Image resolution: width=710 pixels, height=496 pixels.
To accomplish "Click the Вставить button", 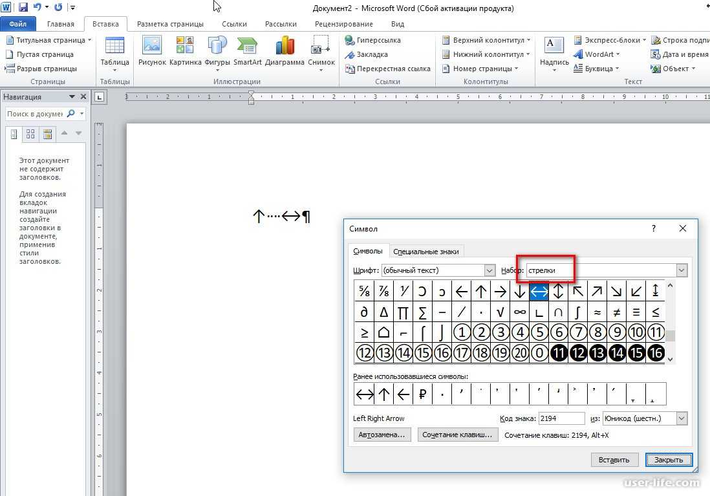I will pos(614,460).
